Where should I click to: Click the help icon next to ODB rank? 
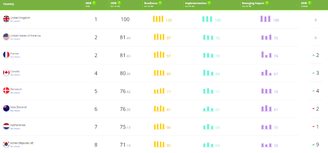pyautogui.click(x=94, y=3)
